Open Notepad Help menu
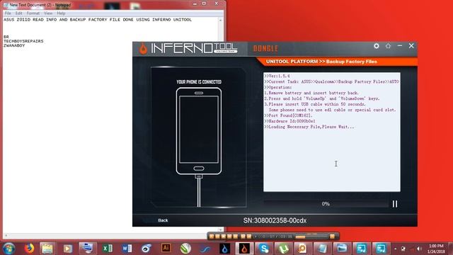 tap(61, 13)
